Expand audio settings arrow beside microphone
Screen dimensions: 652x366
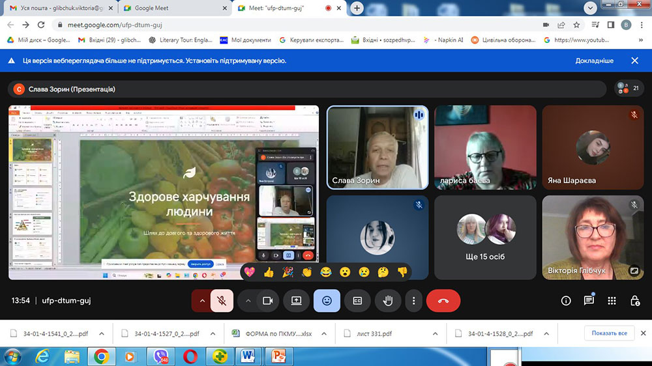202,301
